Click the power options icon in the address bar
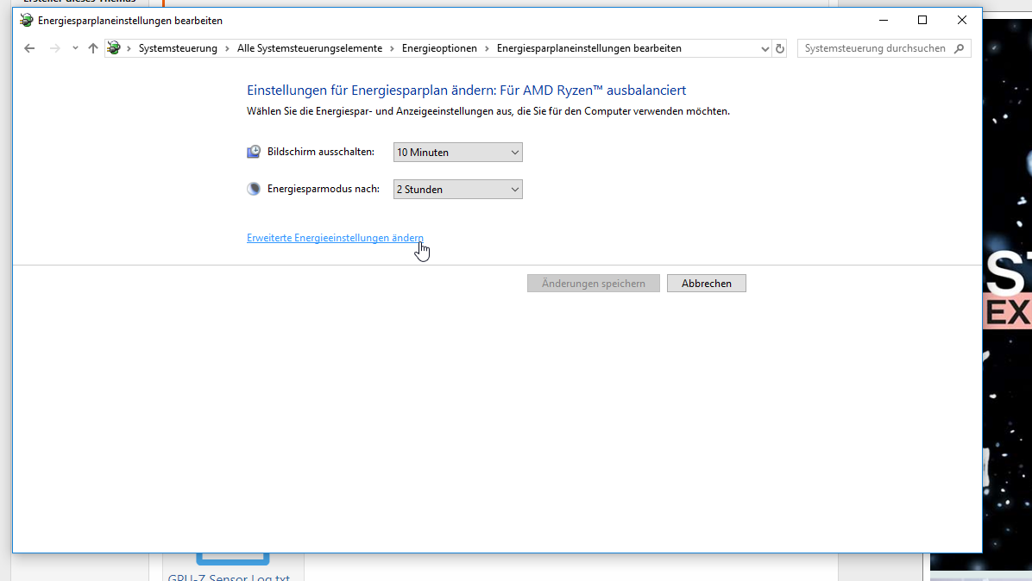Viewport: 1032px width, 581px height. tap(114, 48)
